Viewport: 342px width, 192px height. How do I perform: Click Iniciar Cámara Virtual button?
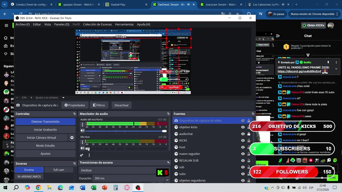click(x=41, y=138)
